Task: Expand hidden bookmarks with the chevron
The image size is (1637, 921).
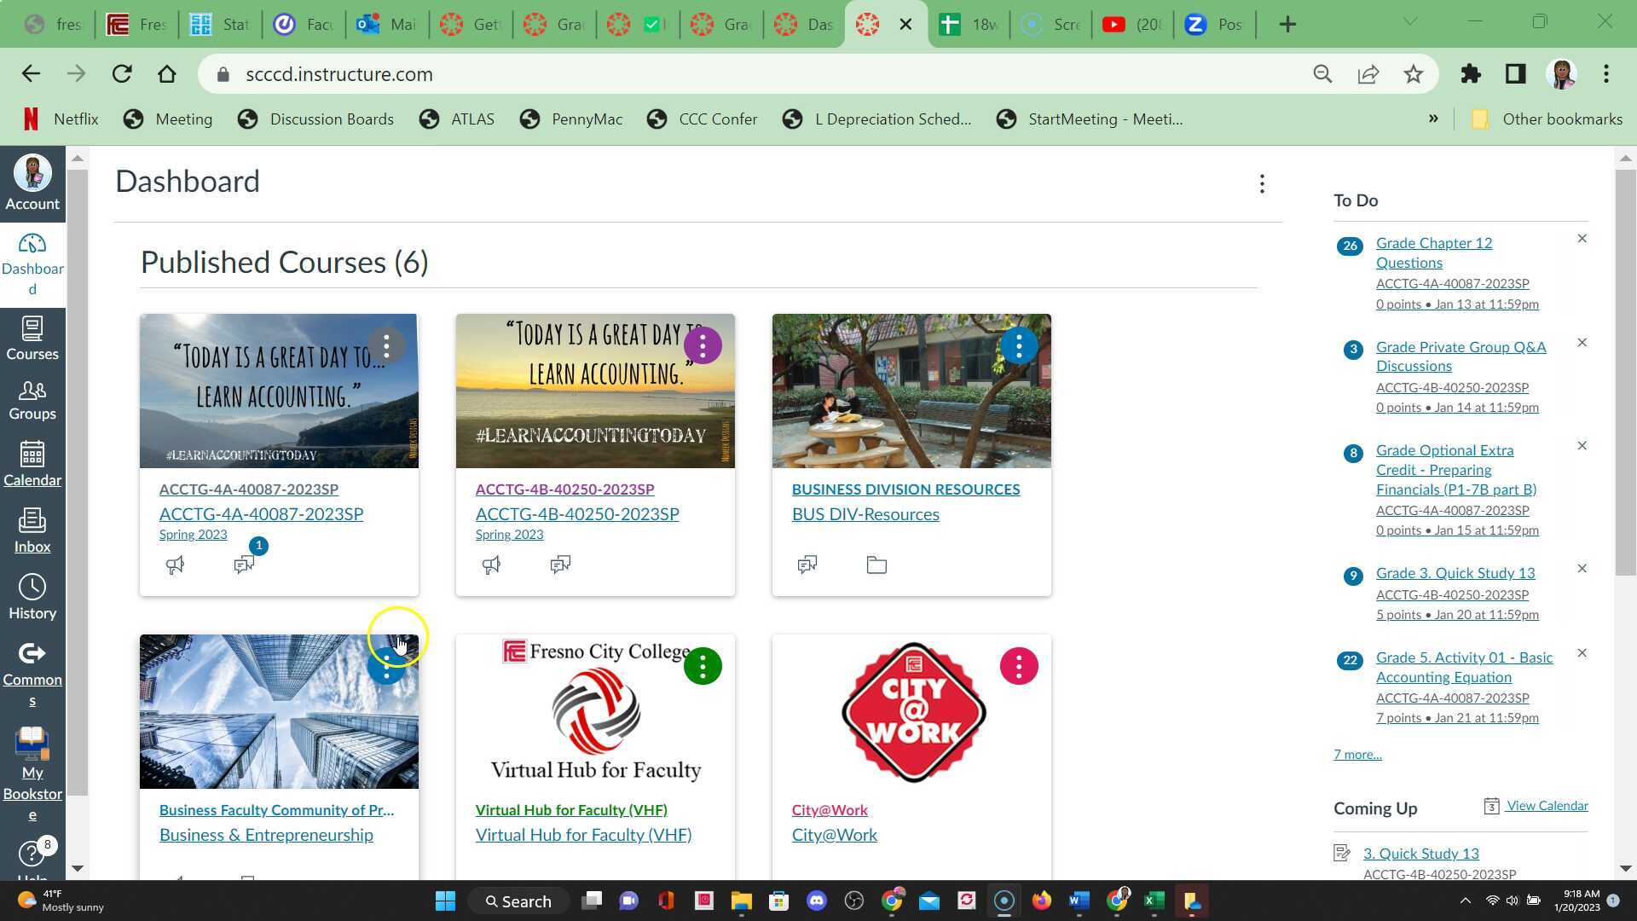Action: click(x=1434, y=119)
